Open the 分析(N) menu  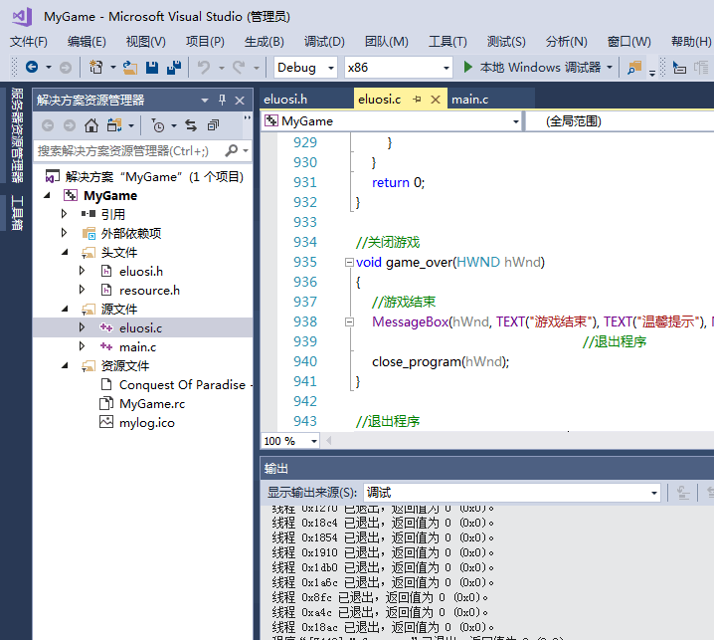pos(567,42)
